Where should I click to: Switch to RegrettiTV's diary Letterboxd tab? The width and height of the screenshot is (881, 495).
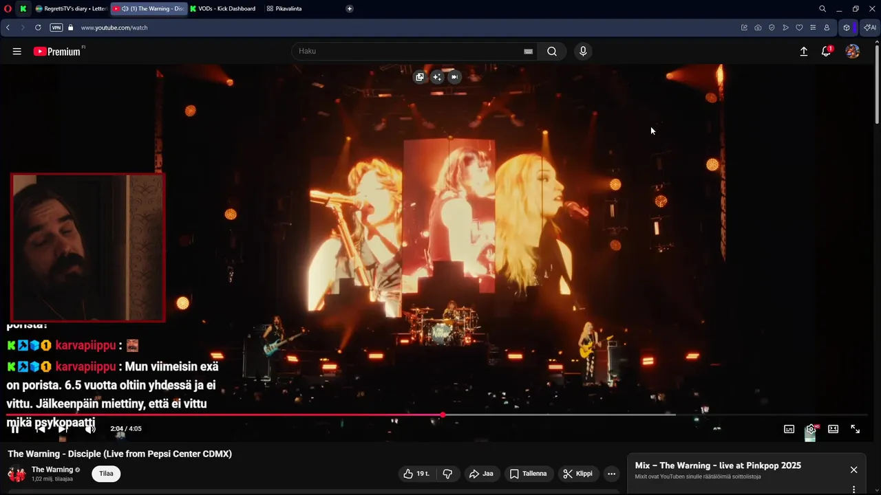tap(71, 8)
